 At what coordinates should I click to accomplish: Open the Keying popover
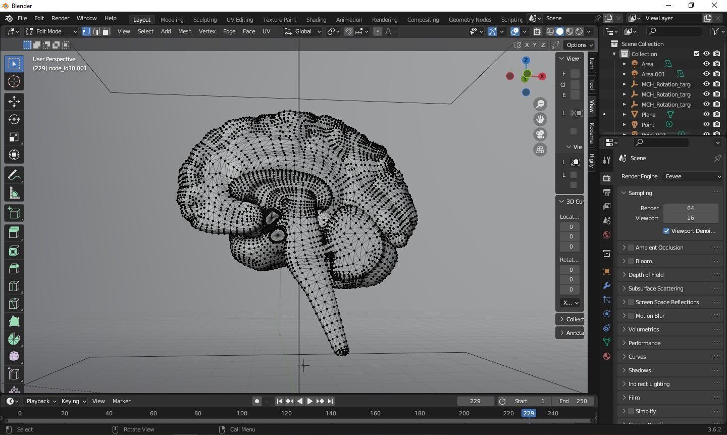[x=74, y=401]
